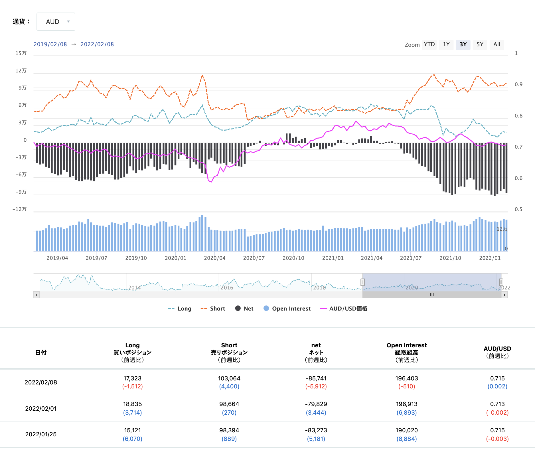Click the navigator scrollbar thumb
This screenshot has height=450, width=535.
tap(432, 295)
